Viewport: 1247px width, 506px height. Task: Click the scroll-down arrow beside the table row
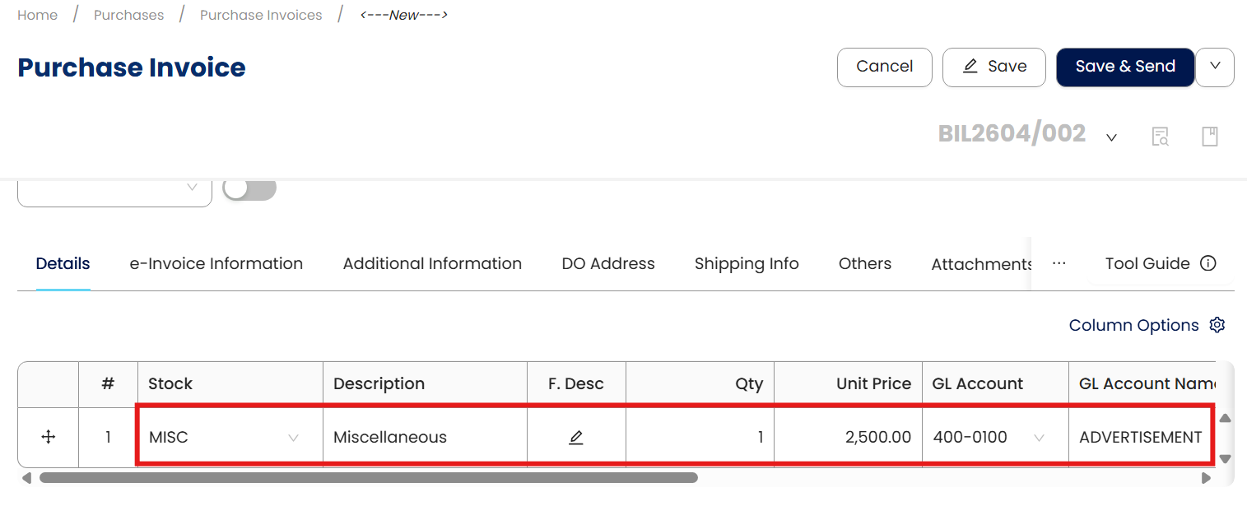point(1225,458)
